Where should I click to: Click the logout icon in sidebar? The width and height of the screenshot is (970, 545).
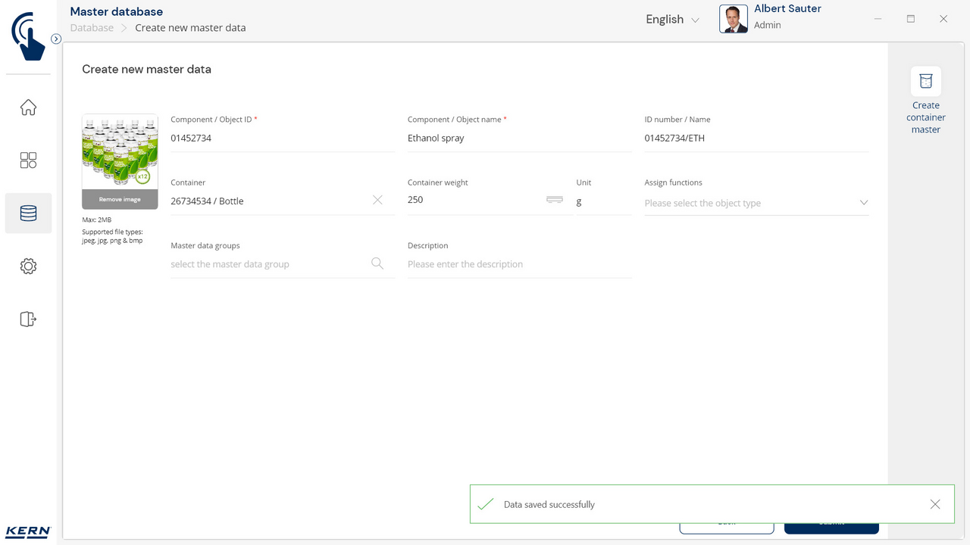tap(28, 319)
